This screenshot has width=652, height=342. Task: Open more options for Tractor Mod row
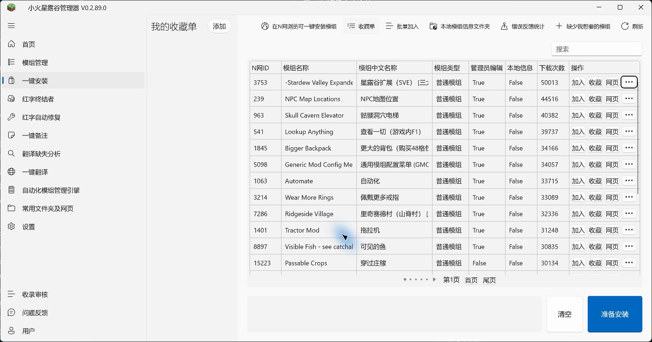coord(629,230)
